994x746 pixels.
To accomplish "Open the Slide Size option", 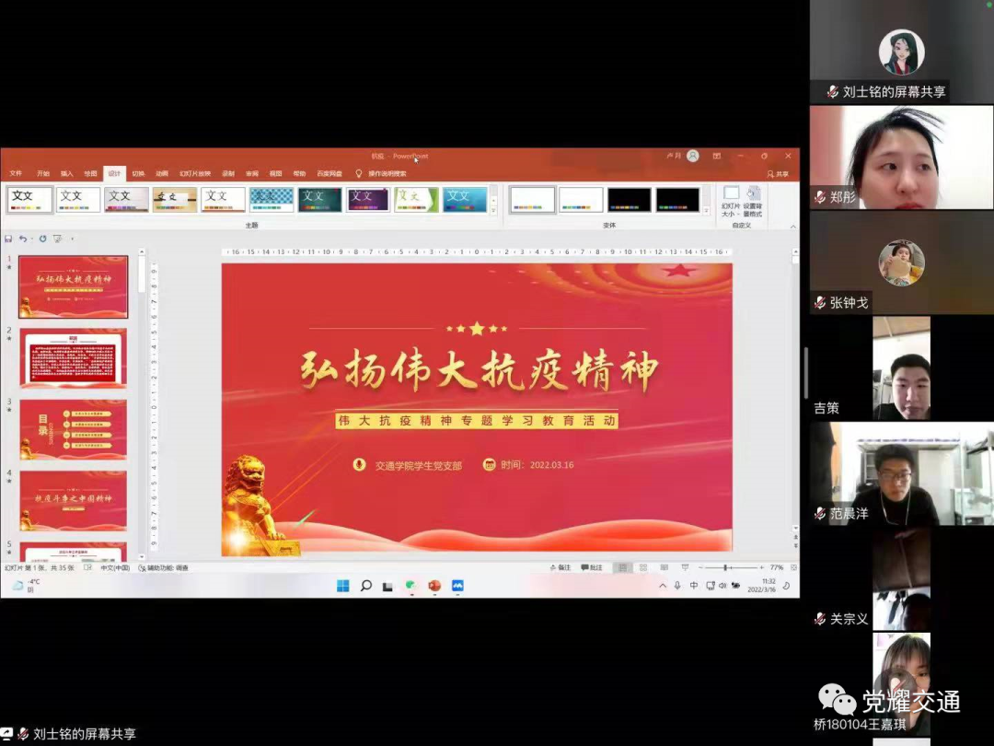I will (731, 201).
